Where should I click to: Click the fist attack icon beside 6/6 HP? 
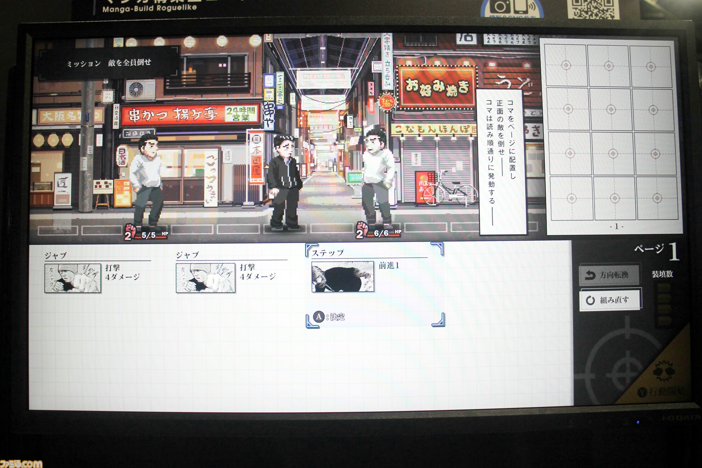click(362, 230)
